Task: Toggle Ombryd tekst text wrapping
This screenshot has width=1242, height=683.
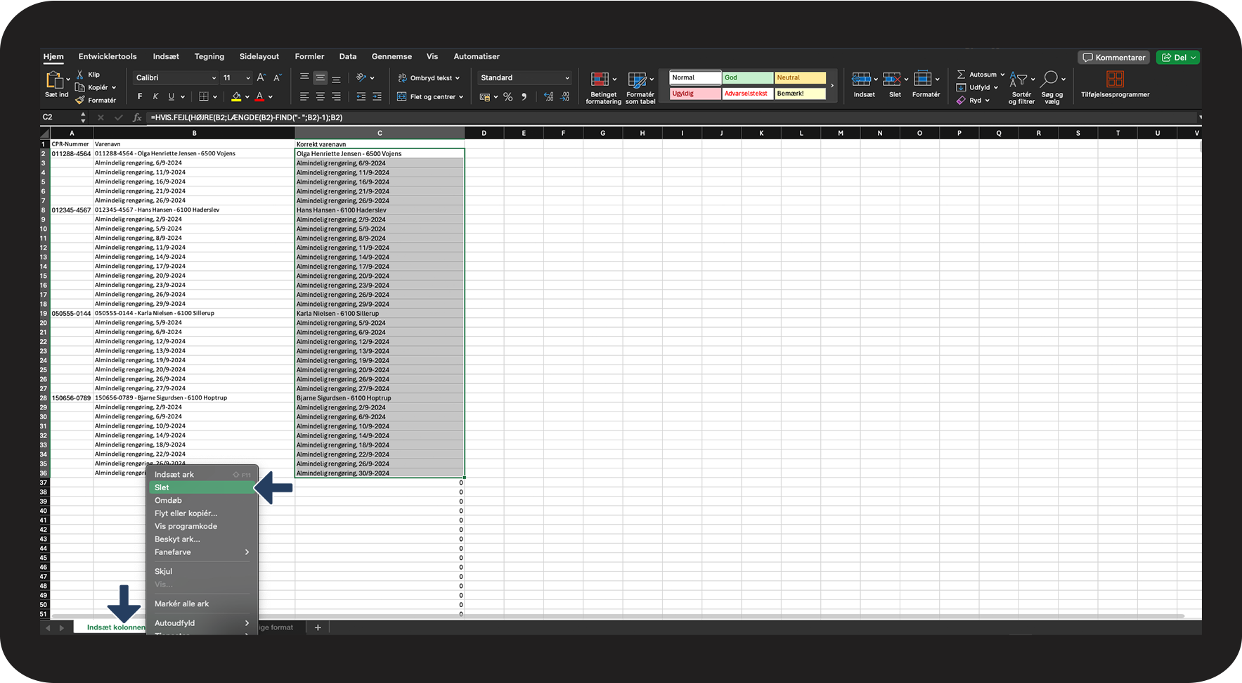Action: click(x=429, y=78)
